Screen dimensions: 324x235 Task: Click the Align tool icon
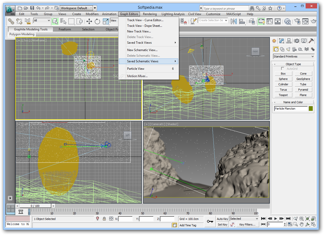242,21
